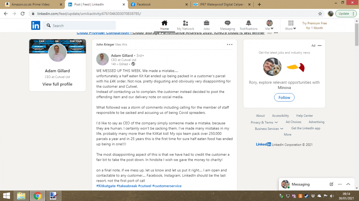Image resolution: width=359 pixels, height=201 pixels.
Task: Go back with the browser back arrow
Action: coord(6,14)
